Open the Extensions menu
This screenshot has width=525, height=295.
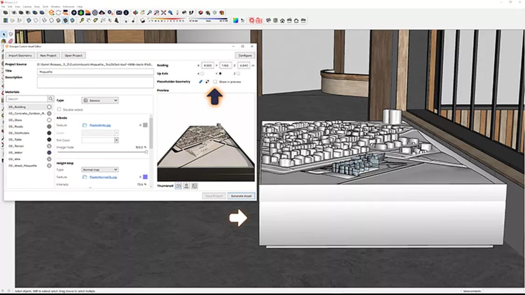68,7
